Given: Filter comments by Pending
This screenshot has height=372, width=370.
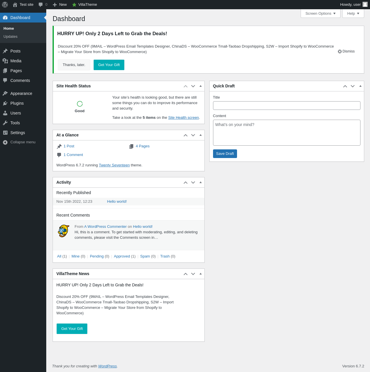Looking at the screenshot, I should click(97, 256).
